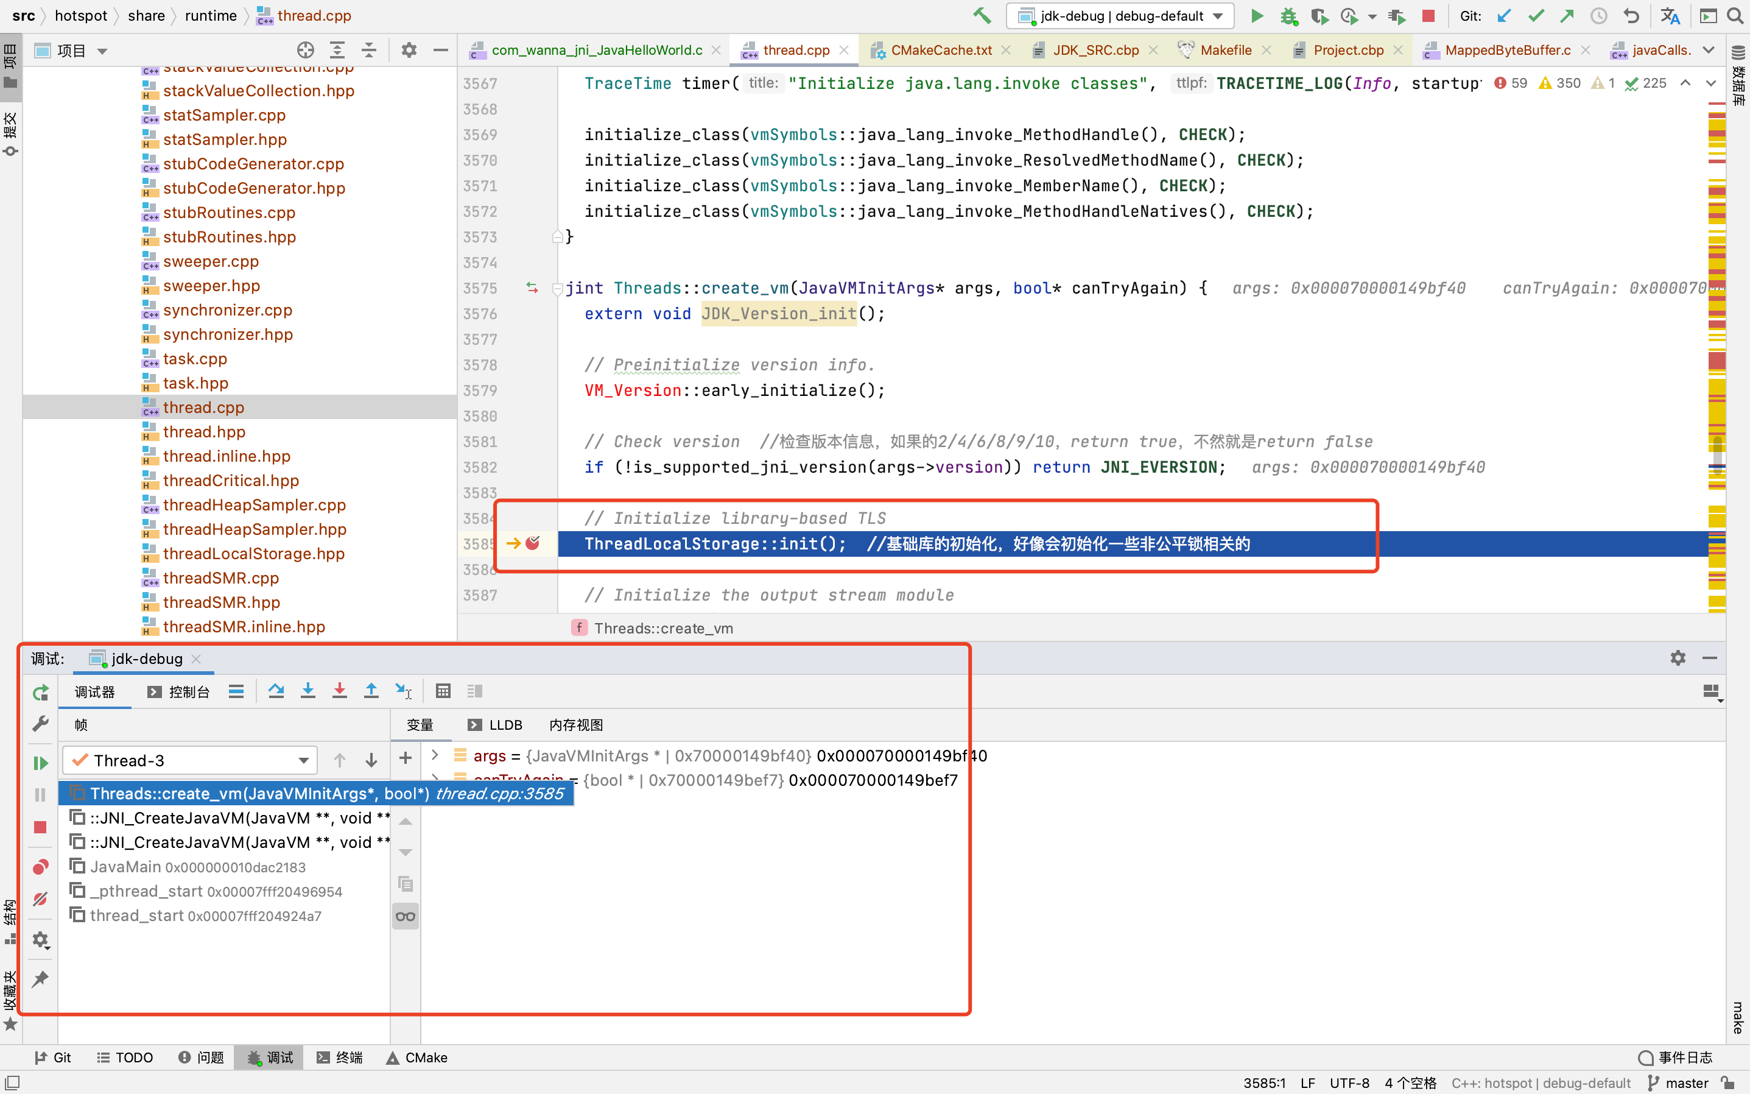The image size is (1750, 1094).
Task: Open project panel settings gear
Action: [x=409, y=50]
